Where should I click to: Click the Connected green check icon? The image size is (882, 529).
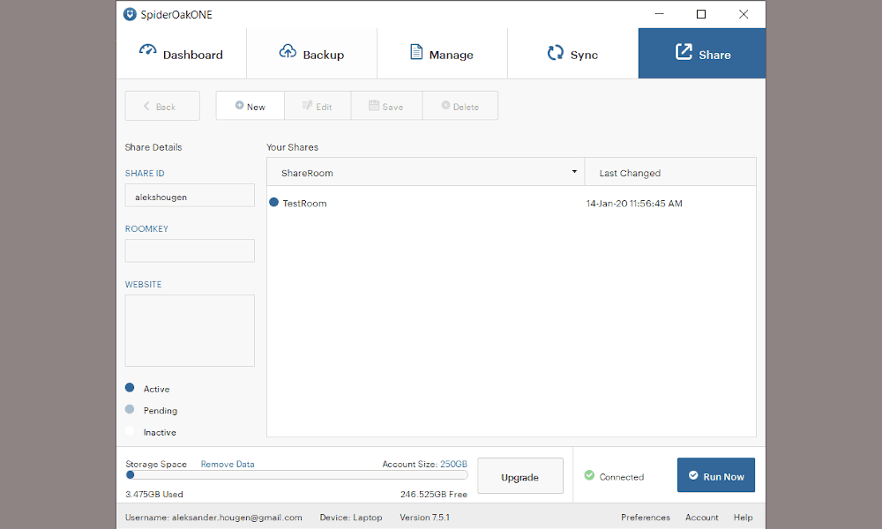click(589, 475)
